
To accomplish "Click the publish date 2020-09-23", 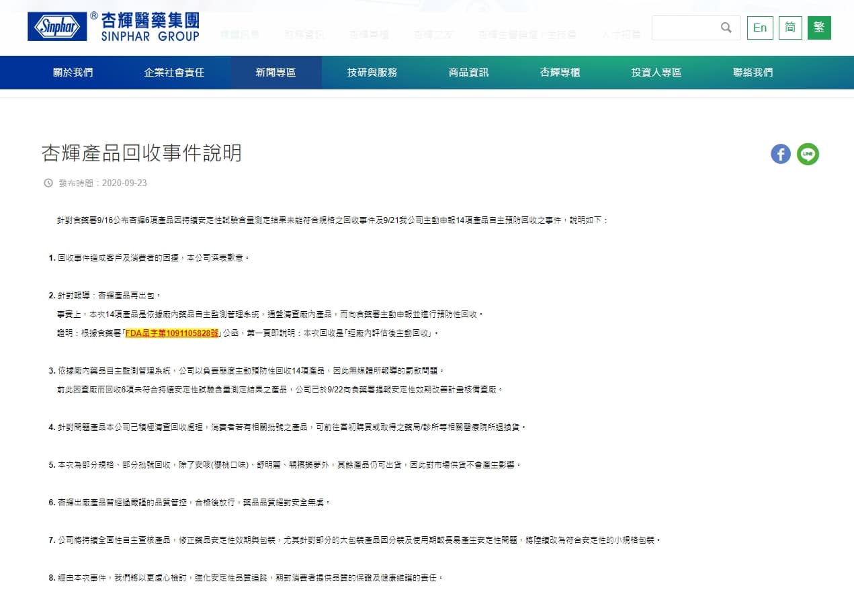I will pyautogui.click(x=124, y=183).
